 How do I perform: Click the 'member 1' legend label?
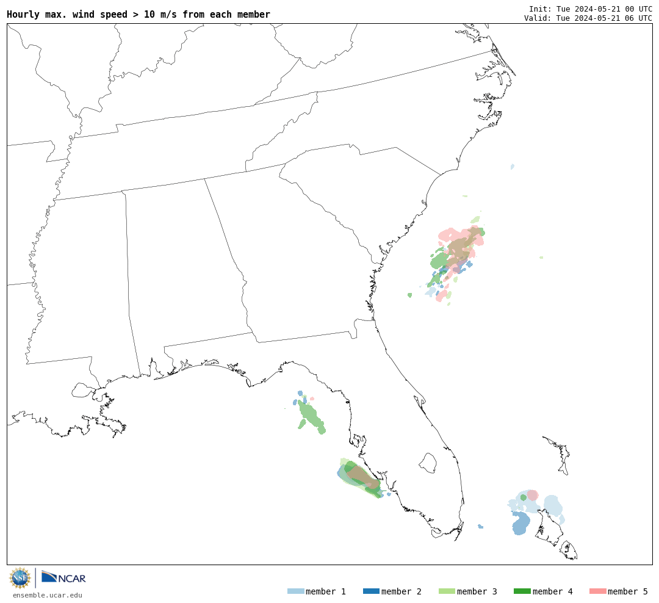(326, 591)
